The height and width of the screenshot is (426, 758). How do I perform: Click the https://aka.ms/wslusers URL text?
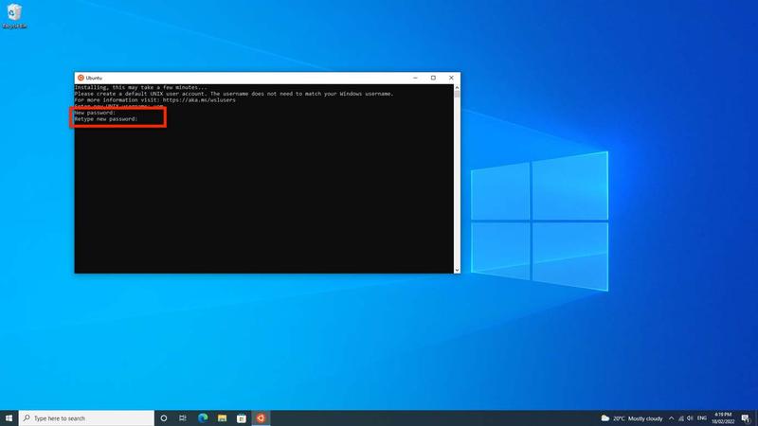[199, 100]
